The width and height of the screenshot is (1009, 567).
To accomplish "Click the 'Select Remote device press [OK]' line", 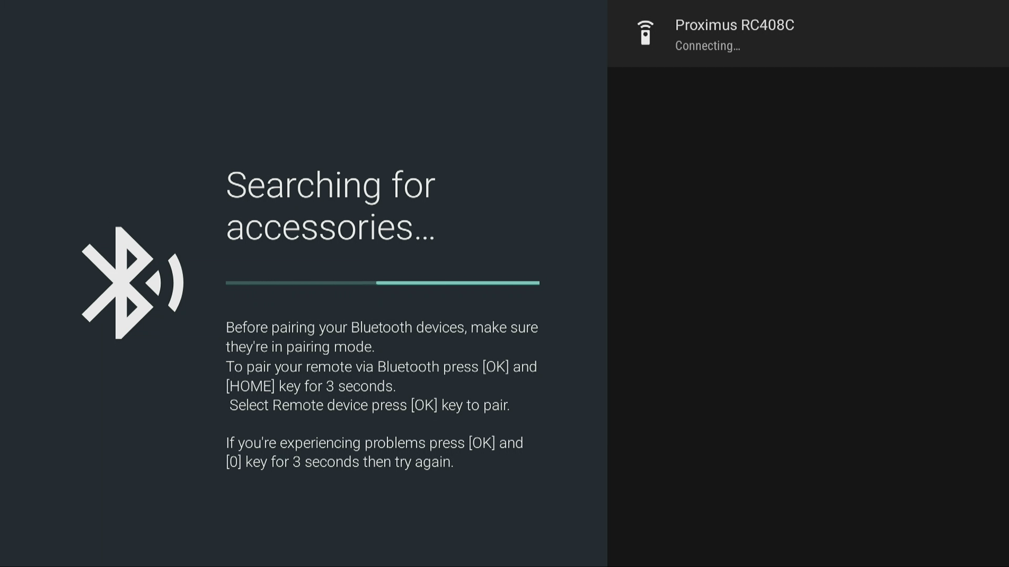I will tap(369, 405).
